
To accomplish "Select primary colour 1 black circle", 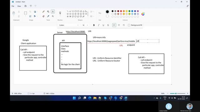I will click(107, 12).
